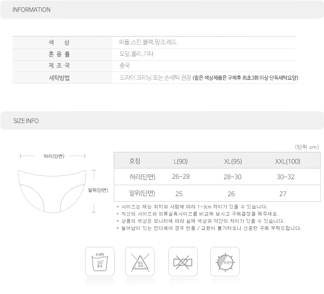Click the 26~28 waist value for L
The height and width of the screenshot is (294, 324).
point(181,177)
